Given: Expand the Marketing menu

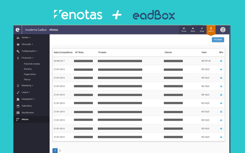Looking at the screenshot, I should coord(27,86).
